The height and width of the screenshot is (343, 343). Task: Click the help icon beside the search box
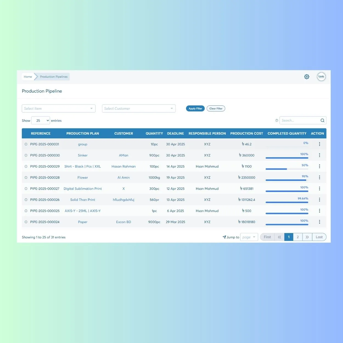tap(277, 120)
